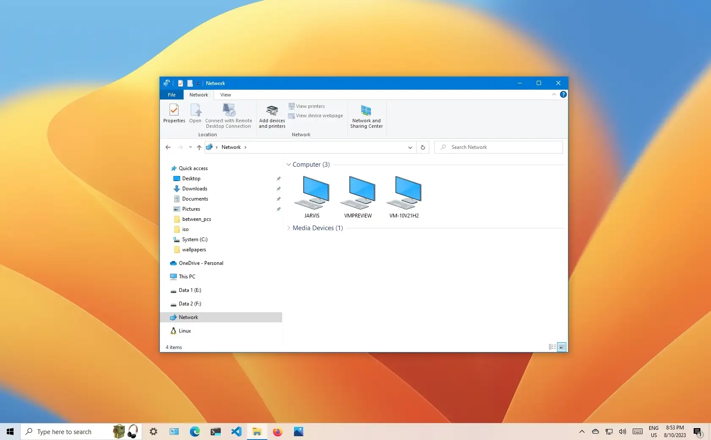Refresh the Network view
This screenshot has width=711, height=440.
tap(423, 147)
